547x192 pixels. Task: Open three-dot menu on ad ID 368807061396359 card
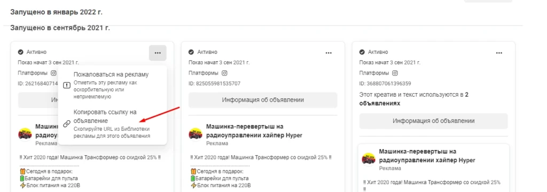[x=499, y=53]
